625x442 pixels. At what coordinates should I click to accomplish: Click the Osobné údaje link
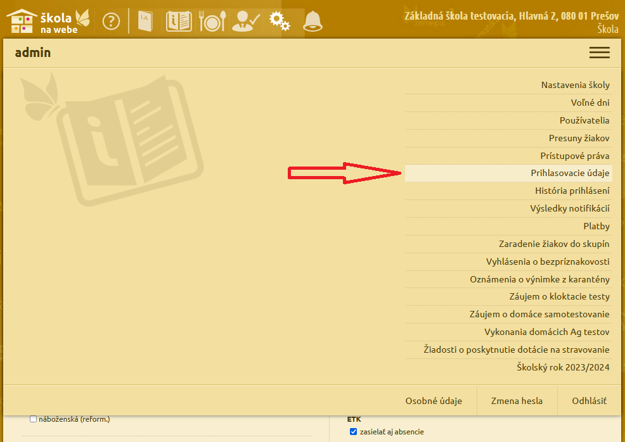click(434, 401)
